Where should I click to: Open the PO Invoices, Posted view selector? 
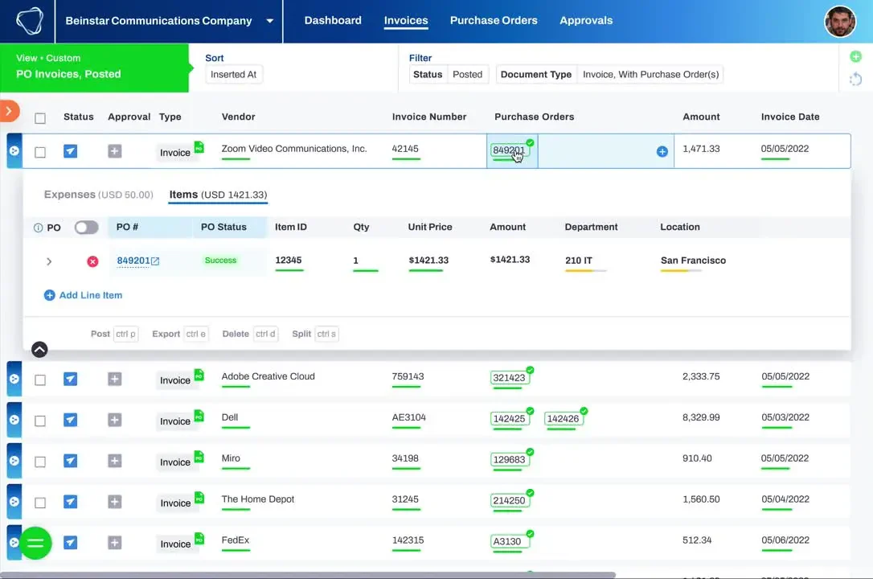[95, 68]
